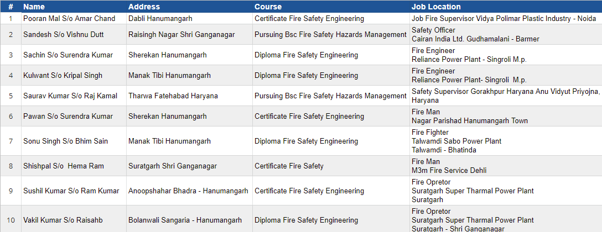Click the "Course" column header
Viewport: 602px width, 232px height.
point(268,7)
